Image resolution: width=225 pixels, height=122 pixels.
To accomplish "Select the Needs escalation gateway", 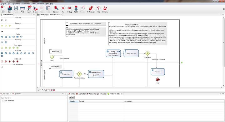I will pos(79,74).
